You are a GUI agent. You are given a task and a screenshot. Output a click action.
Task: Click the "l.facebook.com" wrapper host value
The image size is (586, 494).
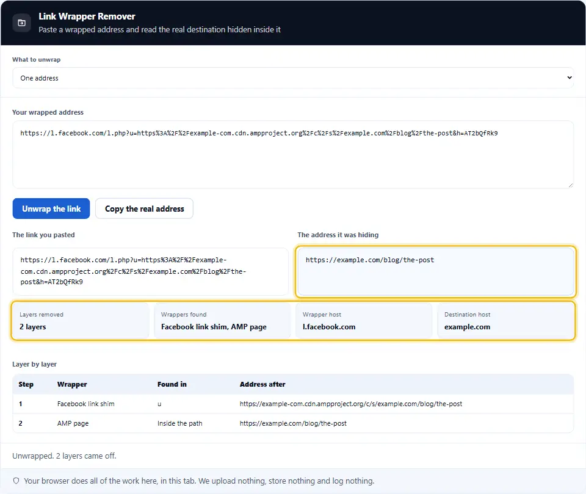[x=329, y=327]
